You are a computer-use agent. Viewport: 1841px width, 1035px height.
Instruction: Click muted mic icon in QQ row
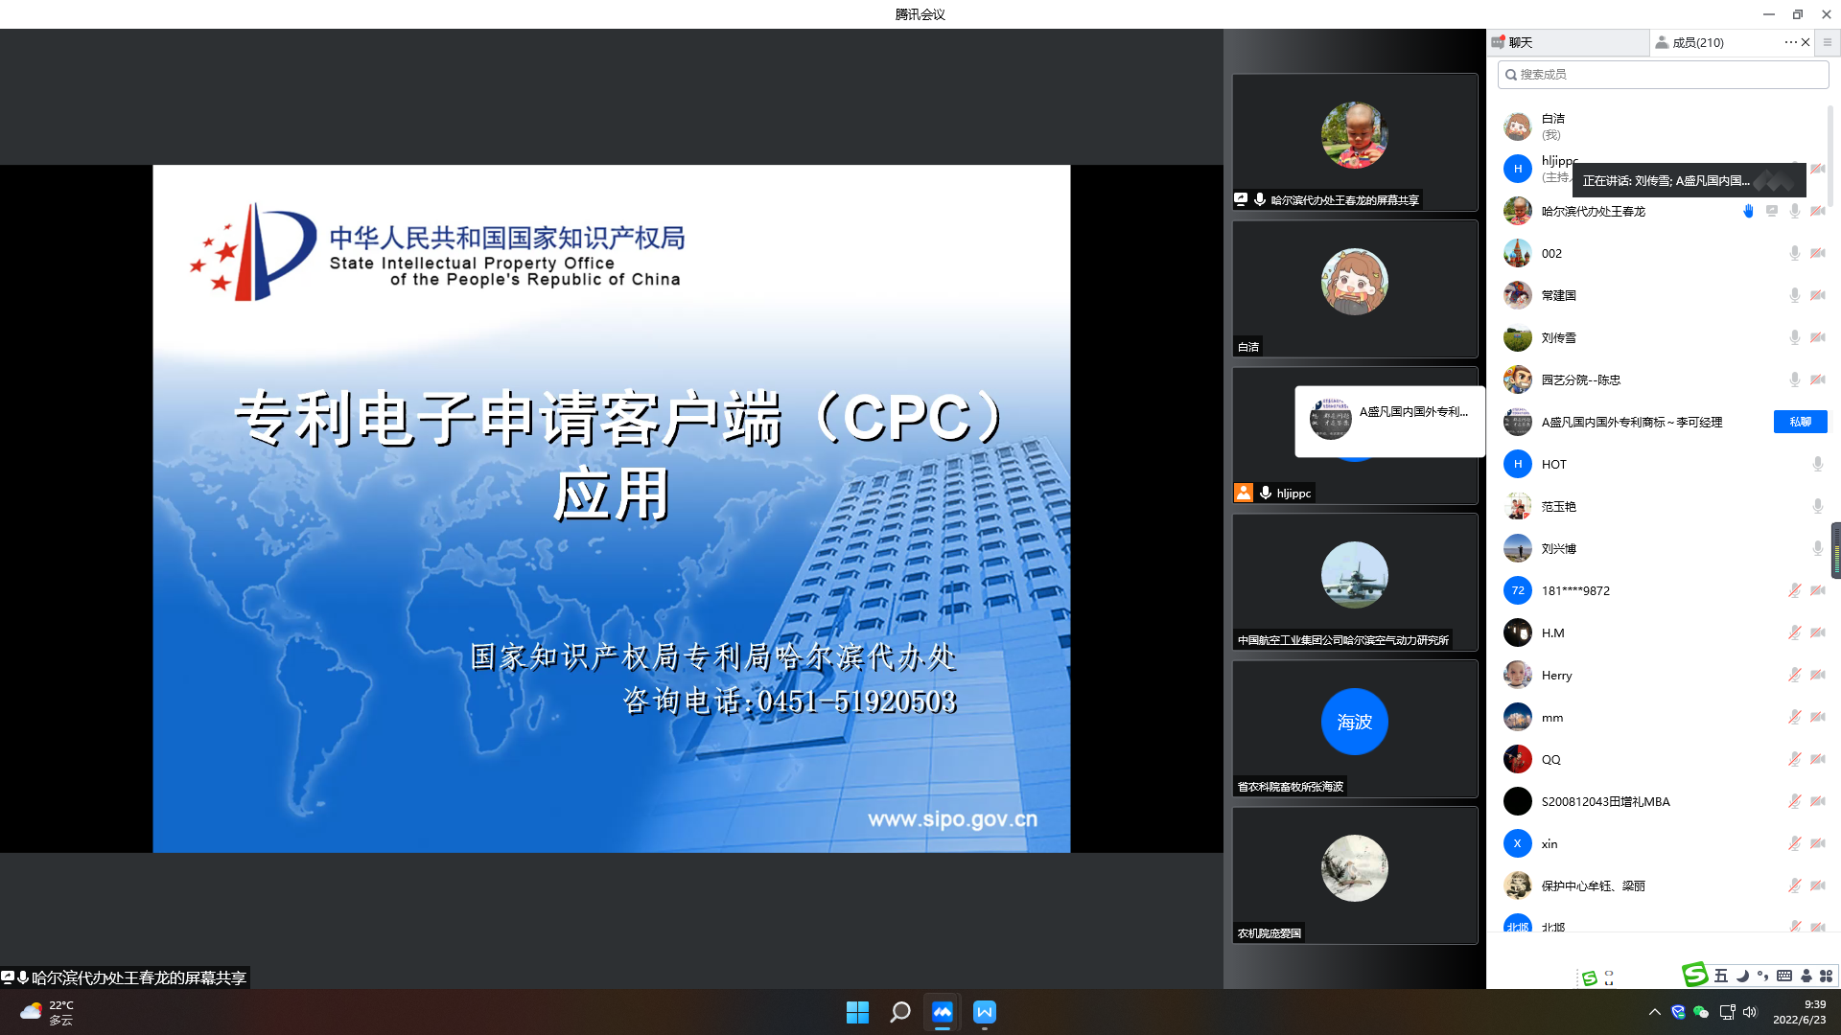1795,759
